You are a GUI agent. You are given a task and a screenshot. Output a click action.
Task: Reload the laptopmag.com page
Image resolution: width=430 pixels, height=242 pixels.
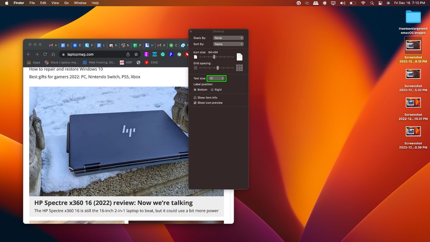coord(45,54)
